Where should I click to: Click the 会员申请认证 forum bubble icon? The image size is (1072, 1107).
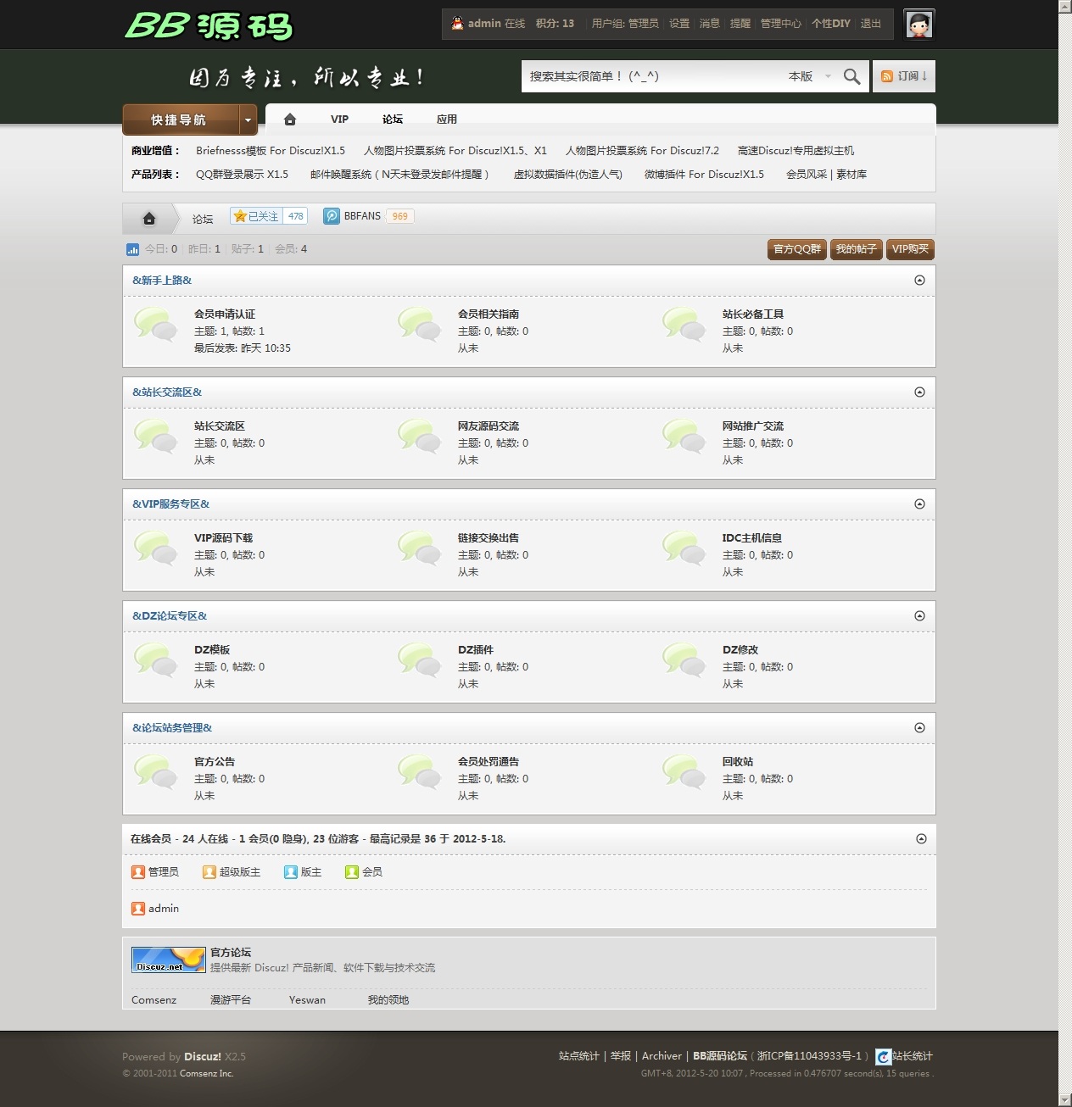pos(155,325)
